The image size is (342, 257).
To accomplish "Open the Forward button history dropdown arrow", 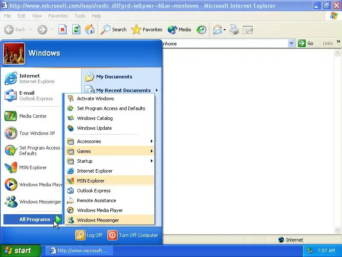I will coord(52,30).
